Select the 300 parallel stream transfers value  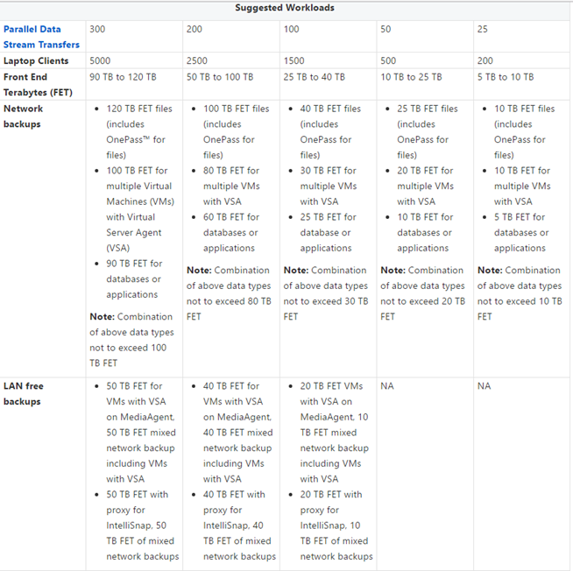(97, 29)
